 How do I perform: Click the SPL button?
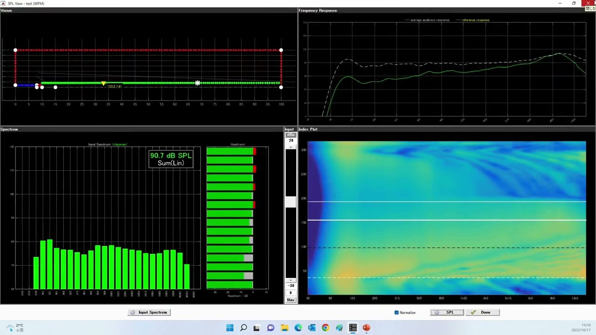point(447,312)
